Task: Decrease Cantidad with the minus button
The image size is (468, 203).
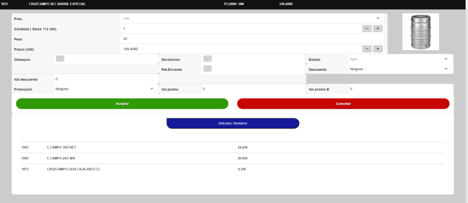Action: pos(367,29)
